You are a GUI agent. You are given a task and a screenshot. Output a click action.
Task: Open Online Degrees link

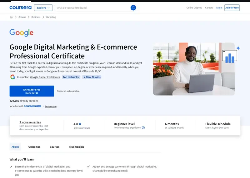(x=194, y=7)
